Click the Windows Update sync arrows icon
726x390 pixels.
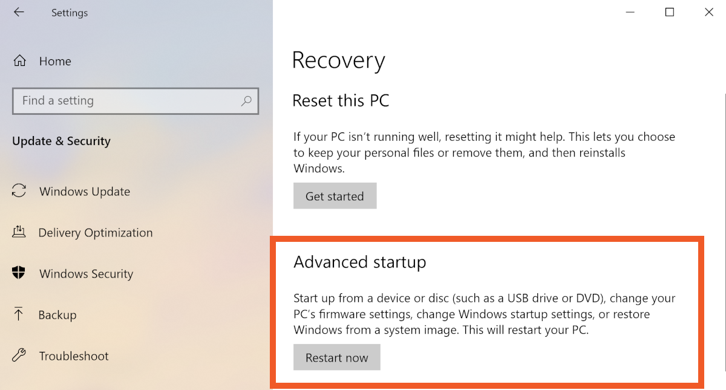(19, 191)
